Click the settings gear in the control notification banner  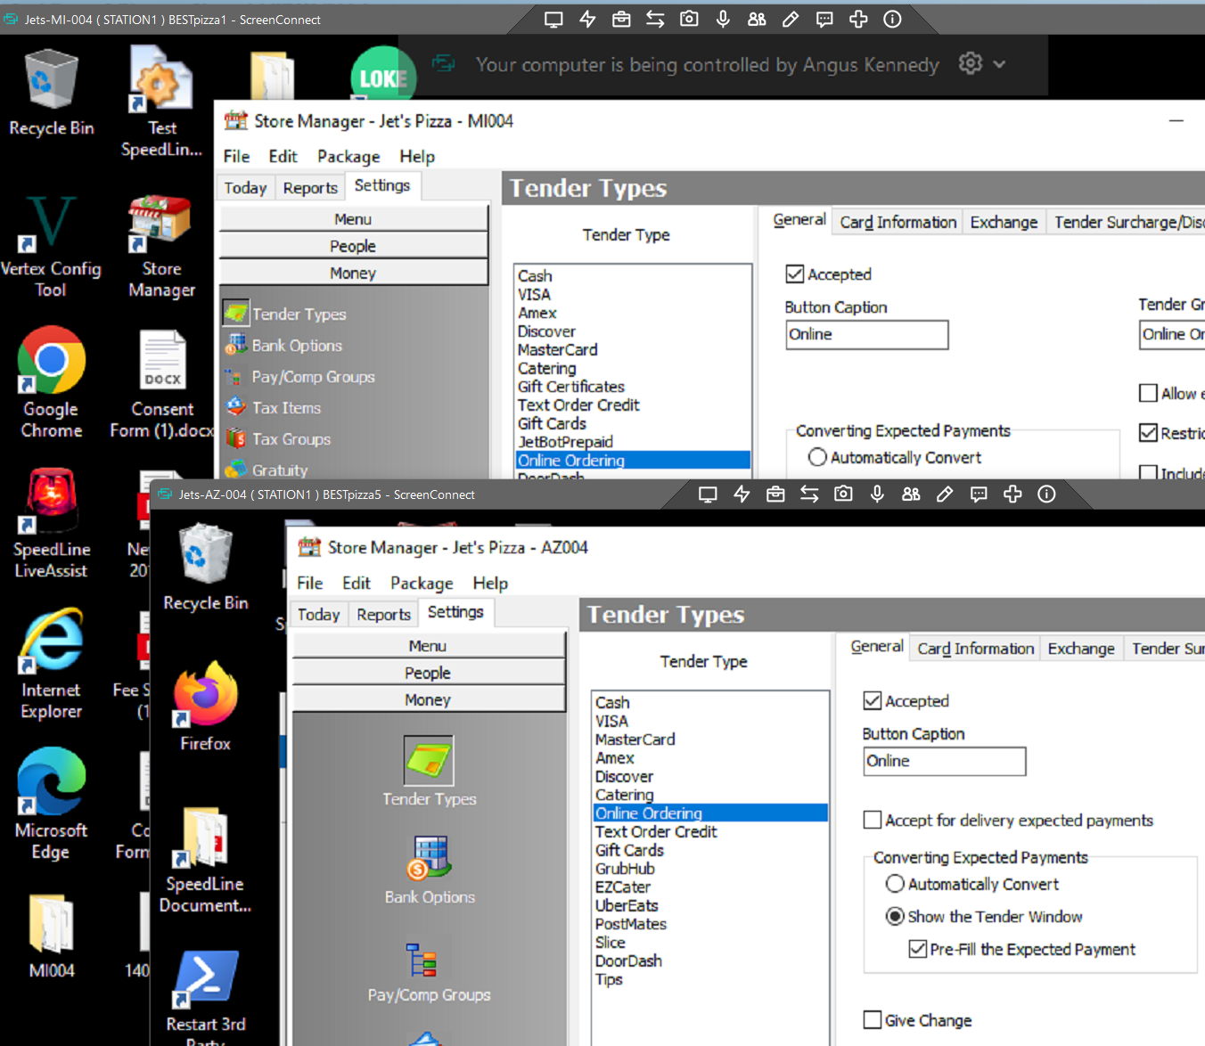pyautogui.click(x=970, y=63)
